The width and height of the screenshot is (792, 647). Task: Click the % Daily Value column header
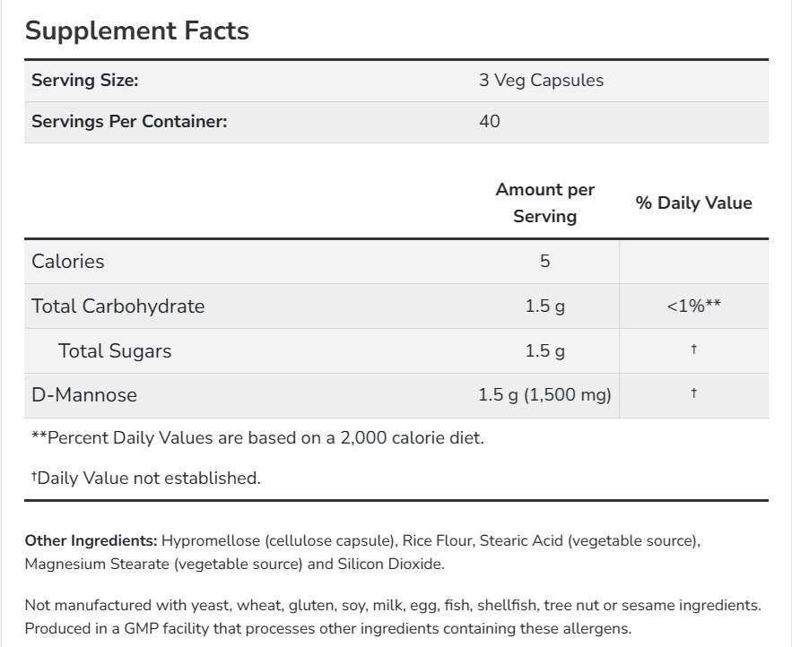[x=693, y=203]
